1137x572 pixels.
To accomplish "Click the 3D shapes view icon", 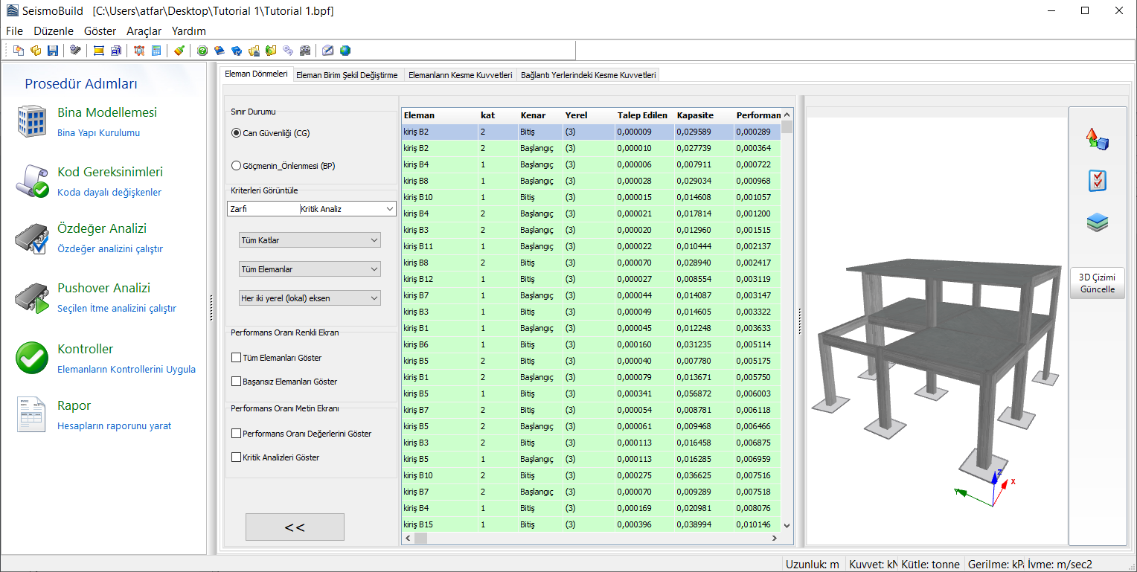I will point(1098,139).
